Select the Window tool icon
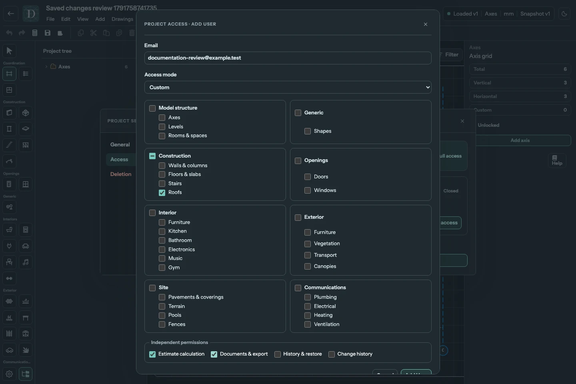 [x=26, y=184]
